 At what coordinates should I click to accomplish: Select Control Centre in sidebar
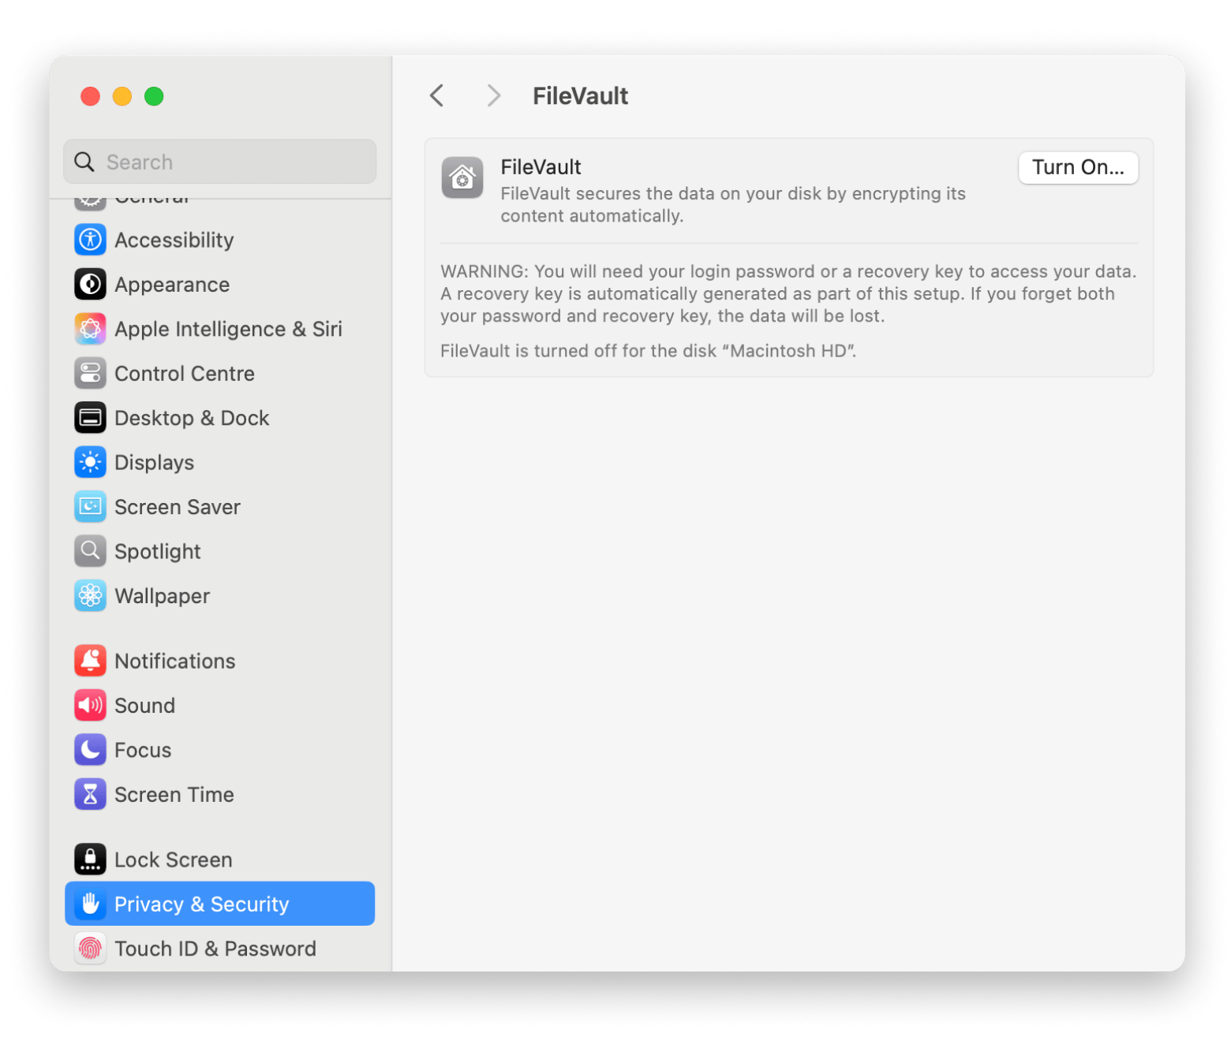click(x=219, y=374)
